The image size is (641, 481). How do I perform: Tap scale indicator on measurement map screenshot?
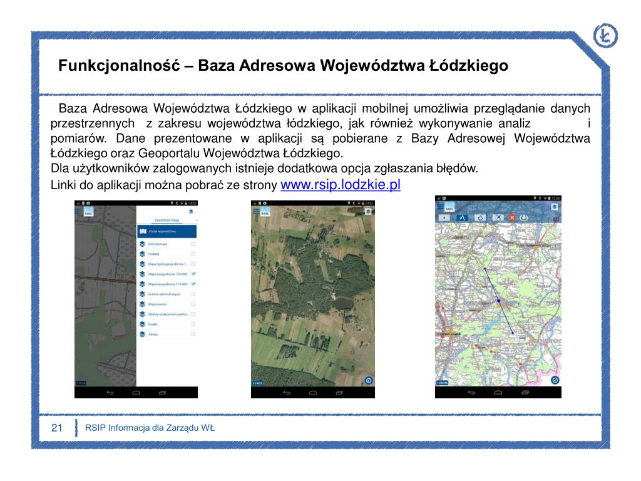point(442,383)
